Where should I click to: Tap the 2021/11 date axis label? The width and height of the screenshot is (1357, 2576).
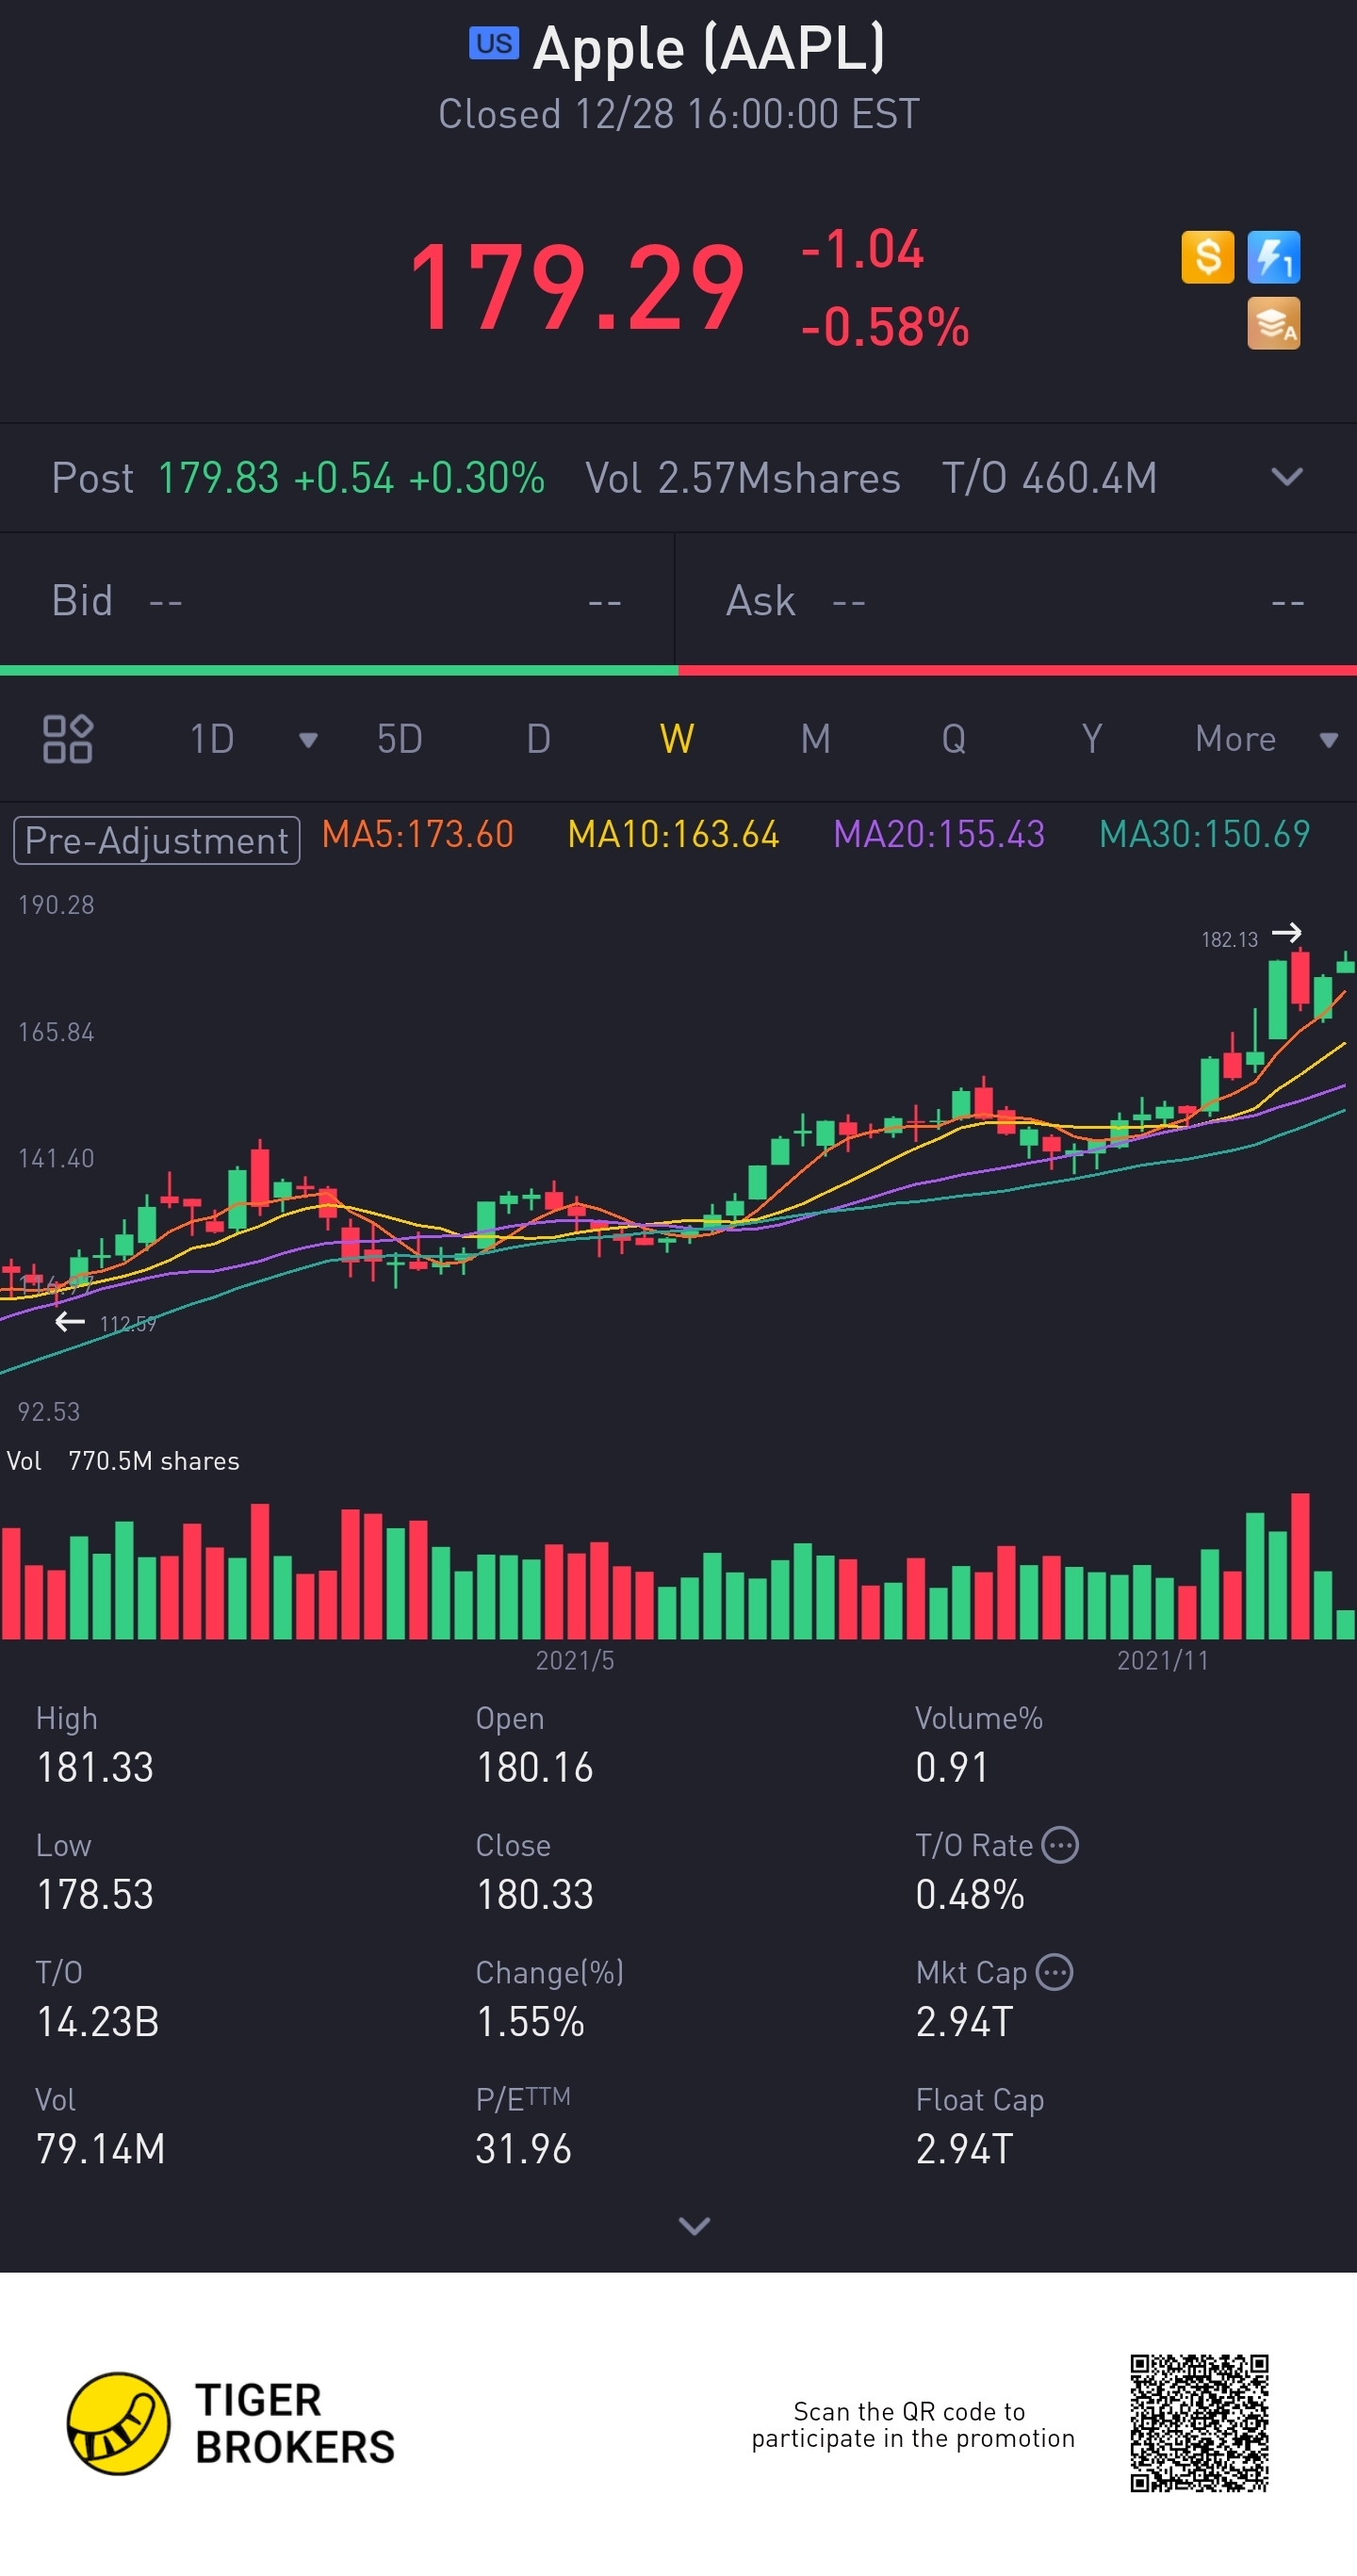(1162, 1661)
